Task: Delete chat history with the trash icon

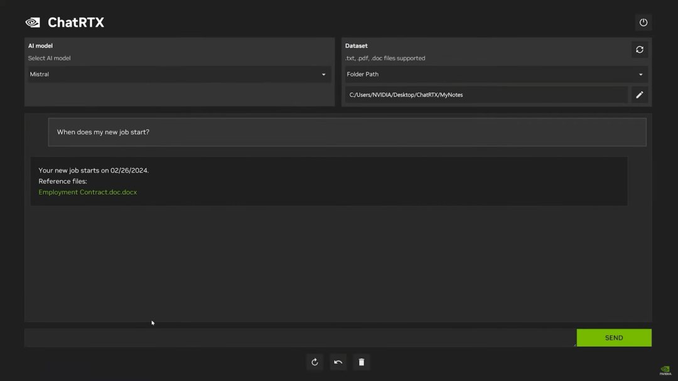Action: click(x=361, y=362)
